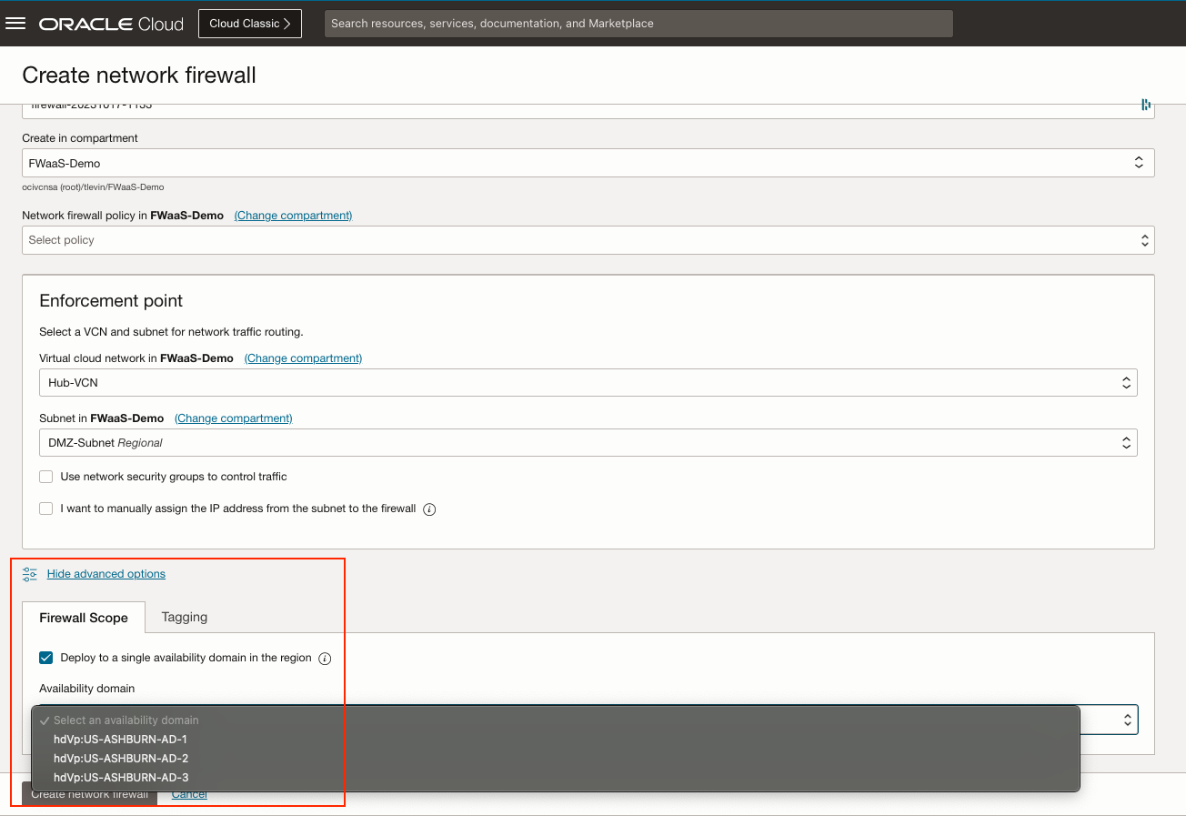1186x816 pixels.
Task: Switch to the Tagging tab
Action: click(185, 617)
